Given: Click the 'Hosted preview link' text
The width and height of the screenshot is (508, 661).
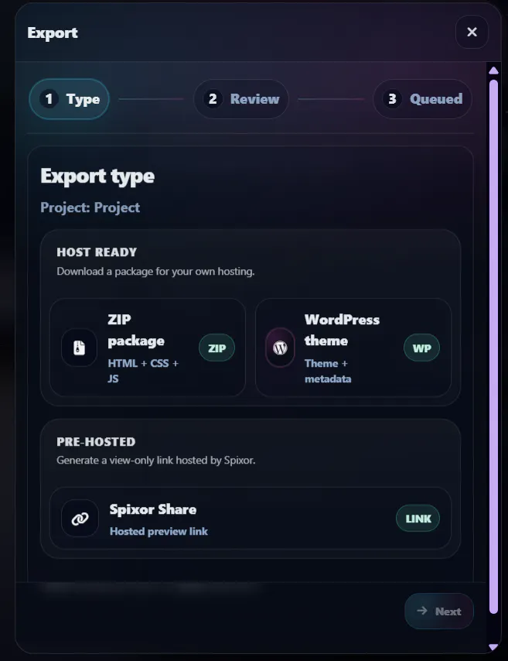Looking at the screenshot, I should coord(159,531).
